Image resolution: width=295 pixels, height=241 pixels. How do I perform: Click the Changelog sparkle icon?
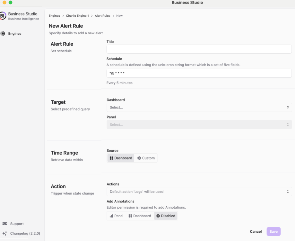pyautogui.click(x=5, y=233)
